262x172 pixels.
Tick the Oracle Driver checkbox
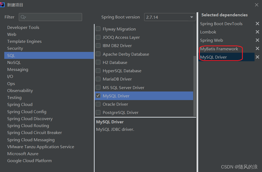98,104
